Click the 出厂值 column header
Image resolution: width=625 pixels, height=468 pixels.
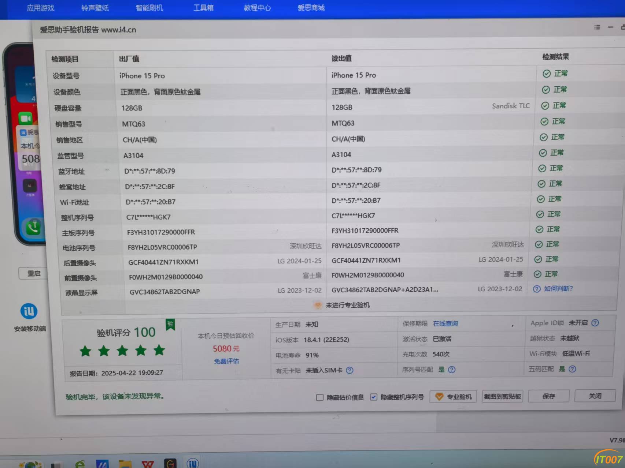point(129,59)
